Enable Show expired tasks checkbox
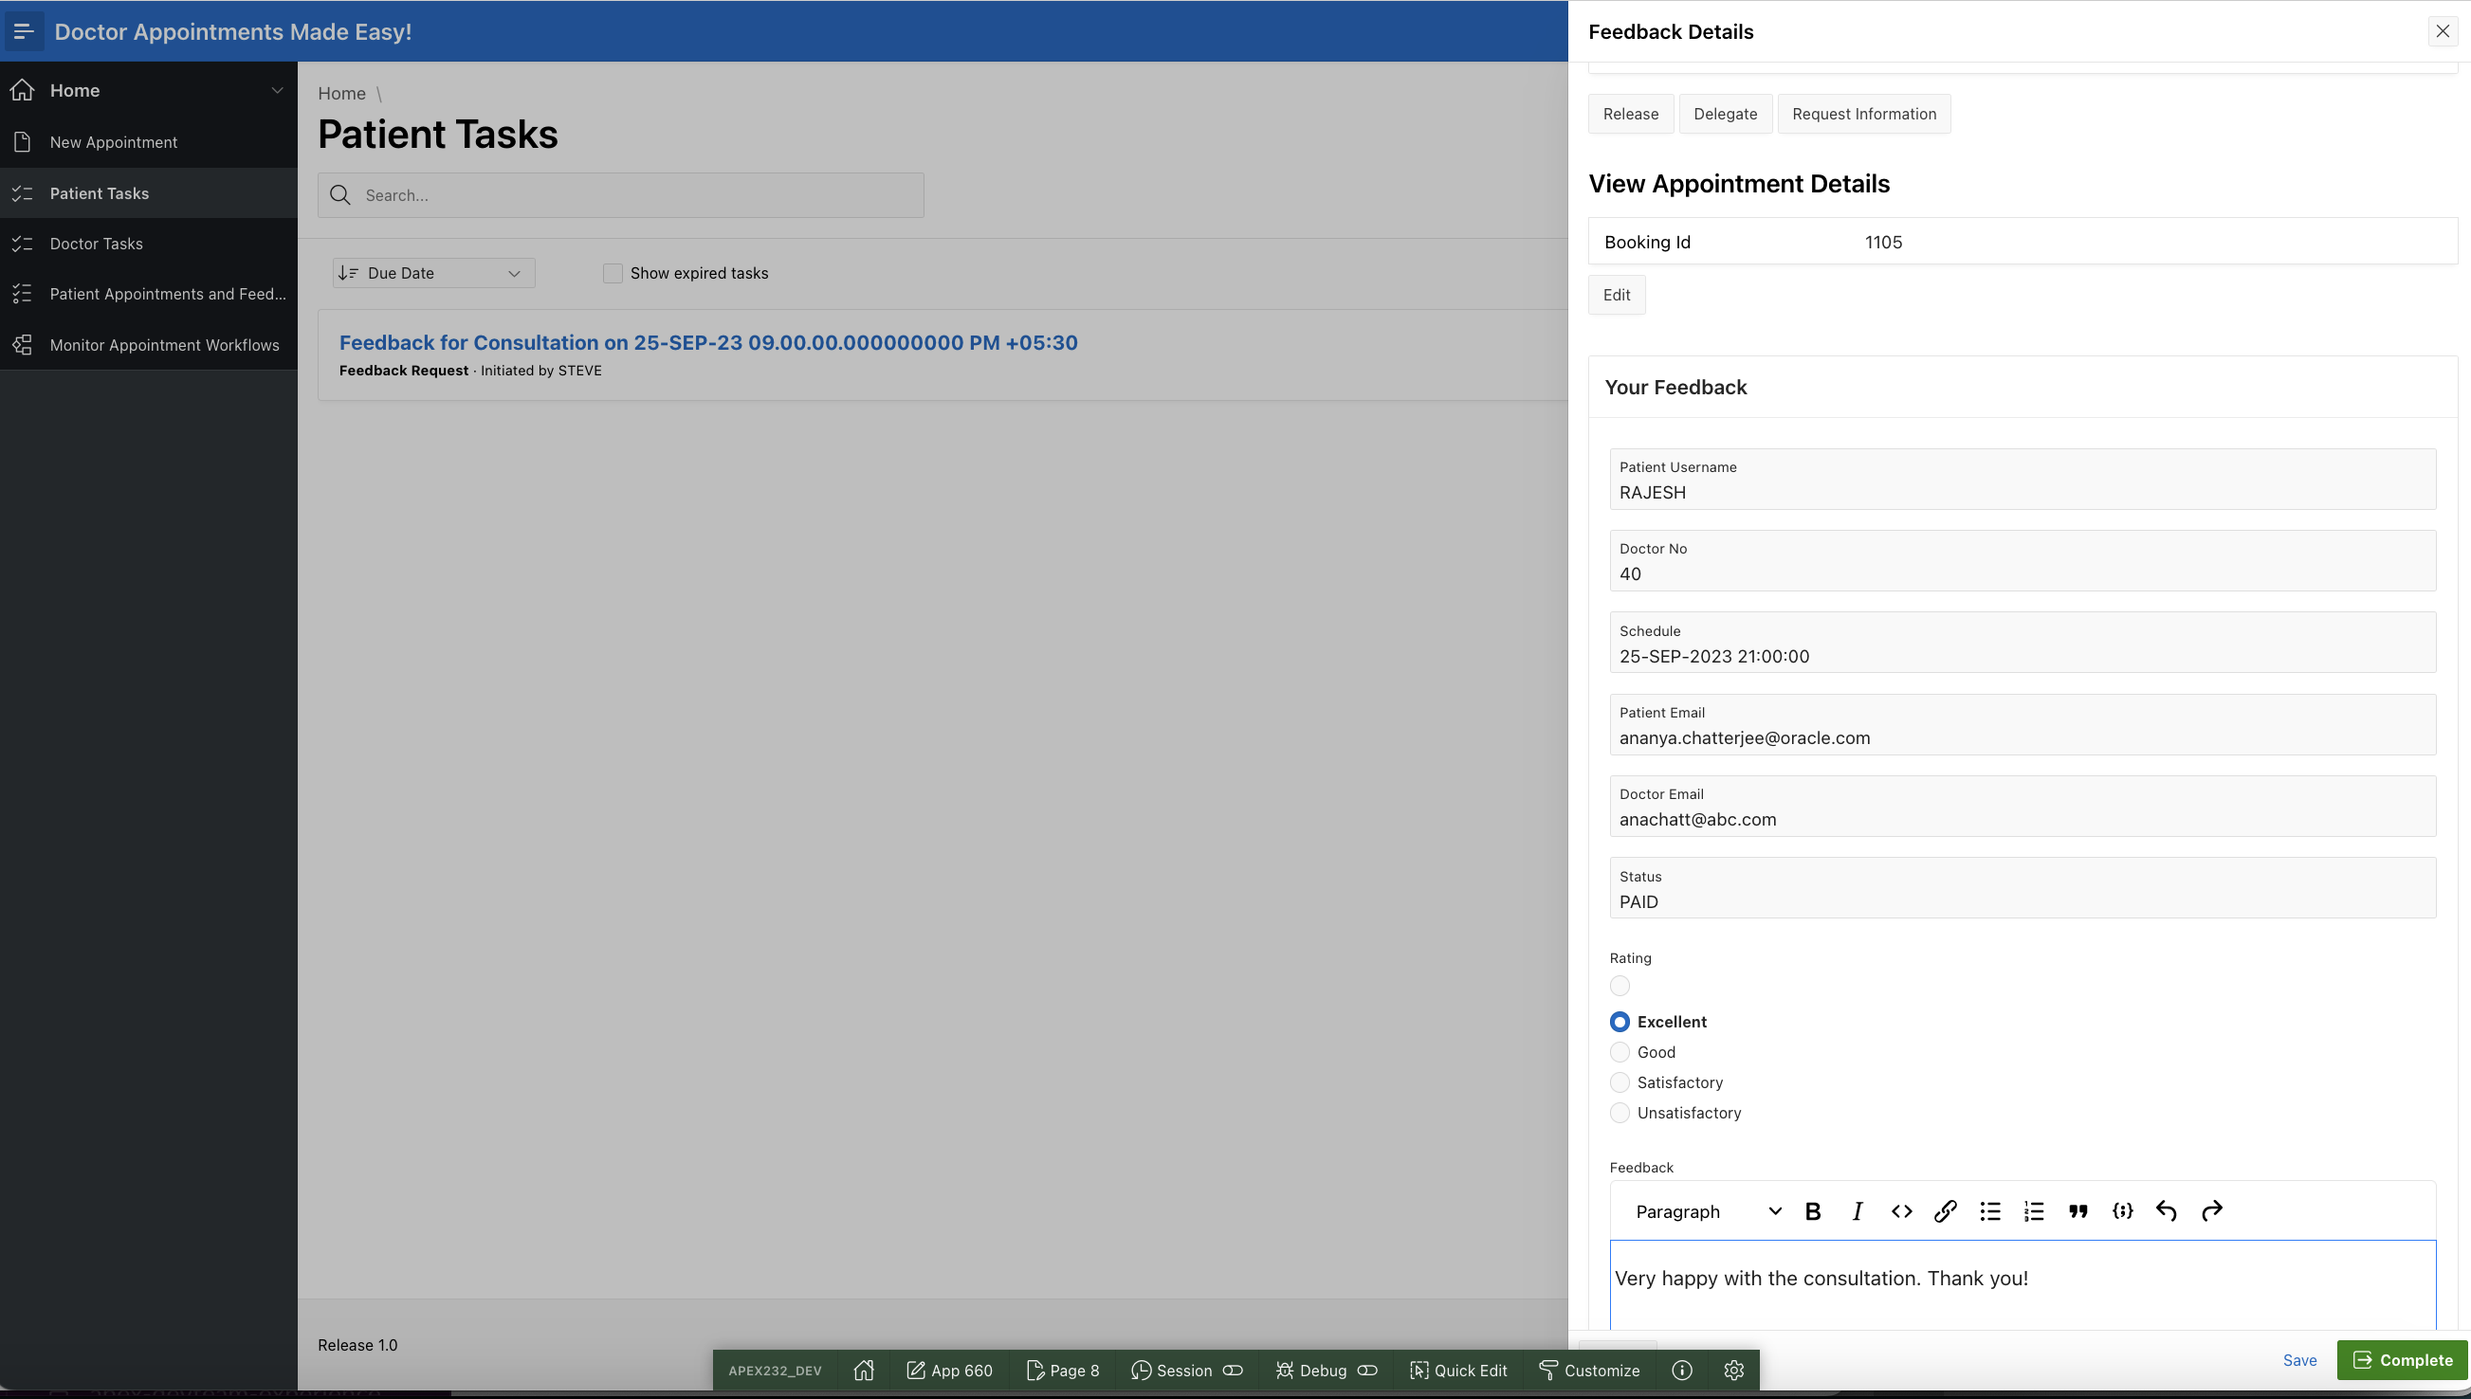This screenshot has width=2471, height=1399. pyautogui.click(x=613, y=273)
